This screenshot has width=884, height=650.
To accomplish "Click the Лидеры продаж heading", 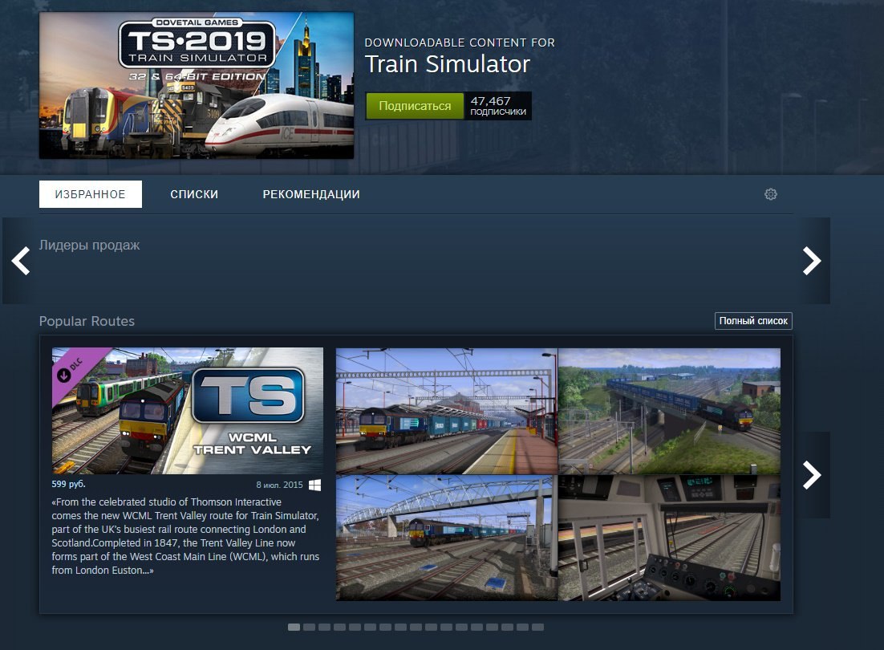I will 90,246.
